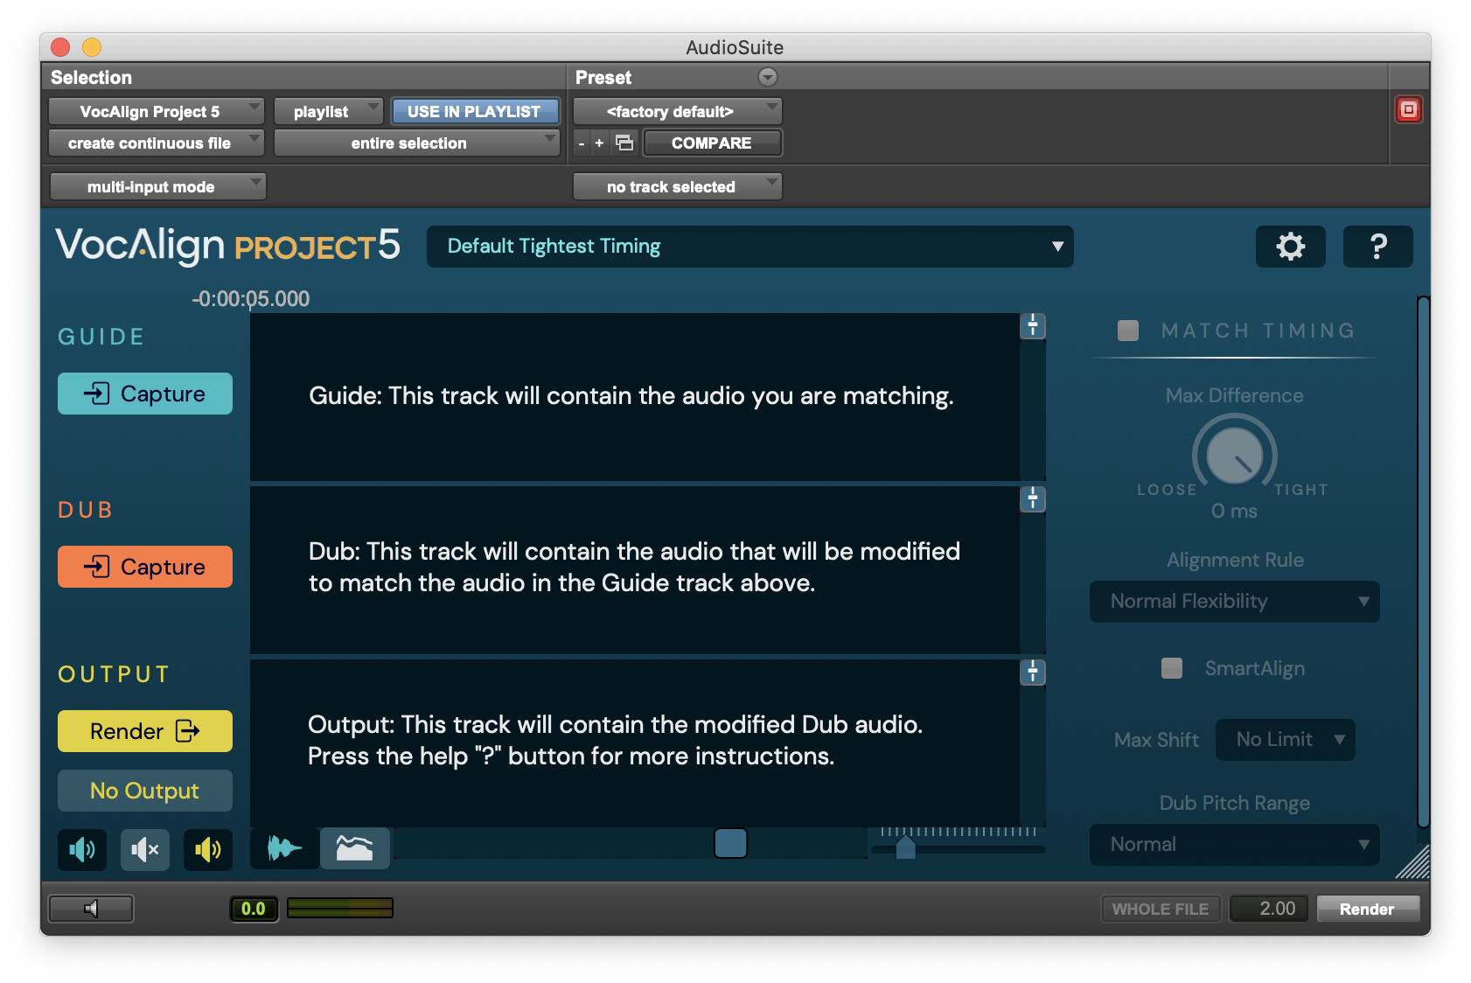Play output with yellow speaker icon
This screenshot has width=1471, height=983.
208,849
